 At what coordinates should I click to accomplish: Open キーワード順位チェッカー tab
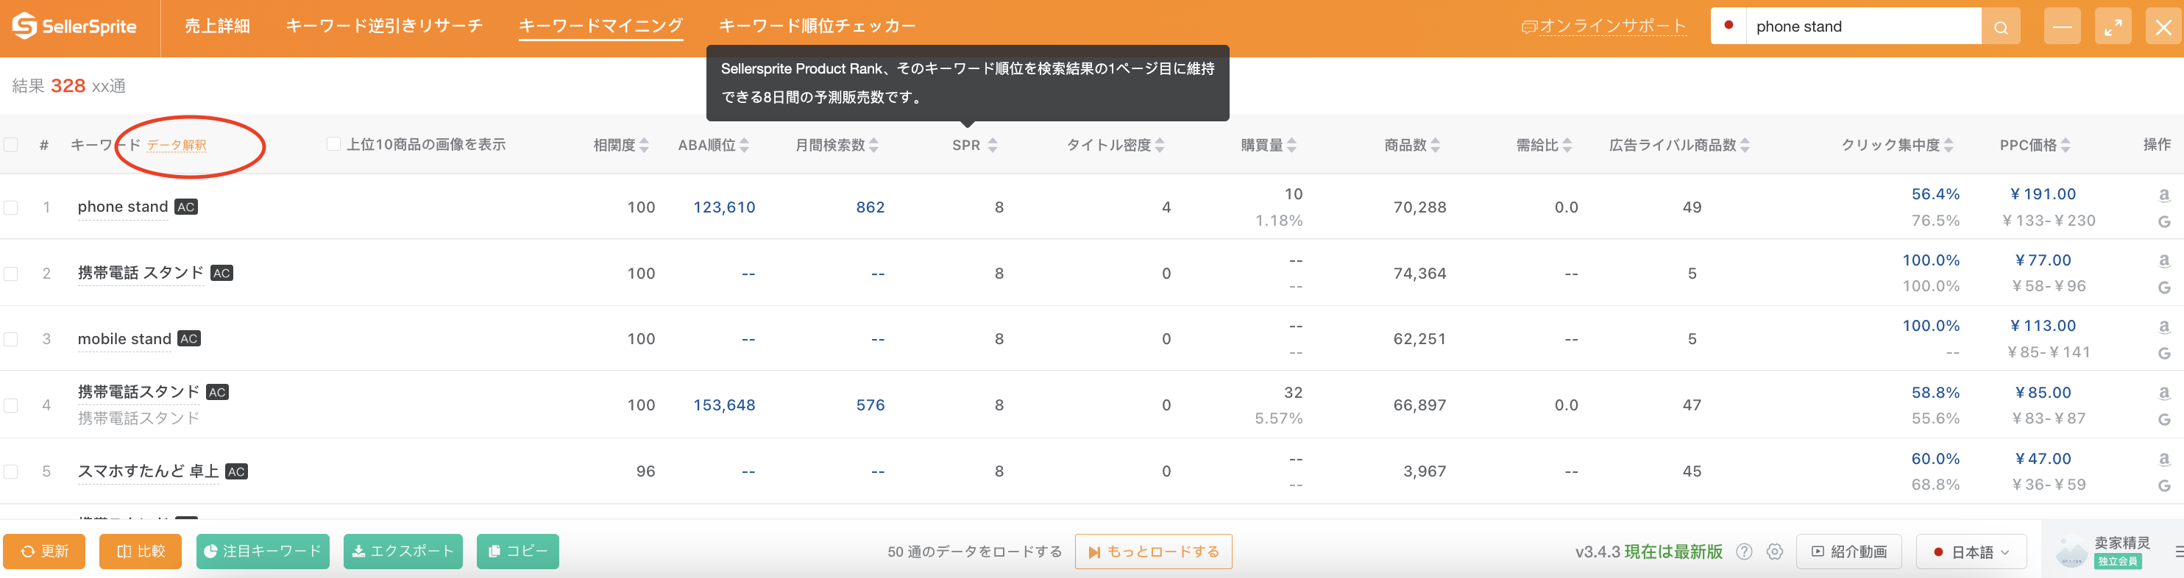click(x=817, y=26)
